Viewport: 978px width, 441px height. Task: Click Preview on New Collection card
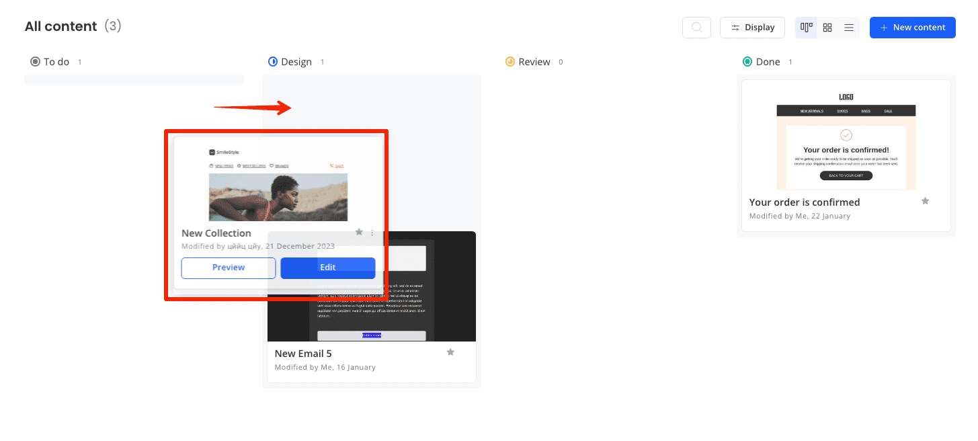click(229, 268)
